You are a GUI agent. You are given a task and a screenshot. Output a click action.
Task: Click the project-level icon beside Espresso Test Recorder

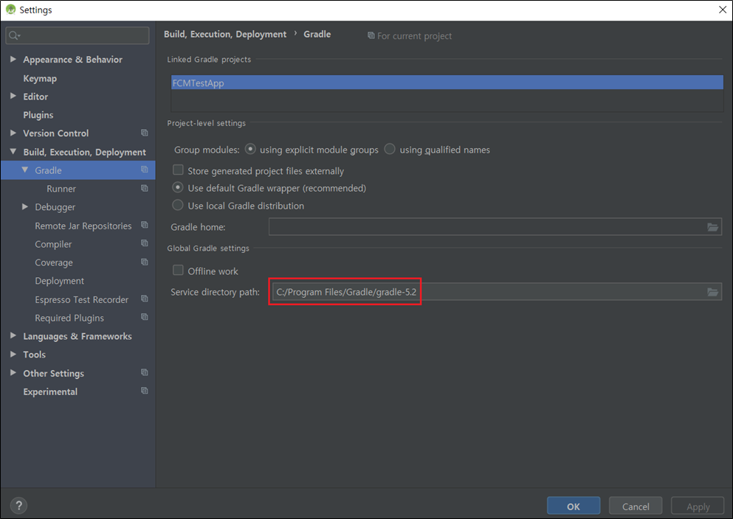click(145, 299)
